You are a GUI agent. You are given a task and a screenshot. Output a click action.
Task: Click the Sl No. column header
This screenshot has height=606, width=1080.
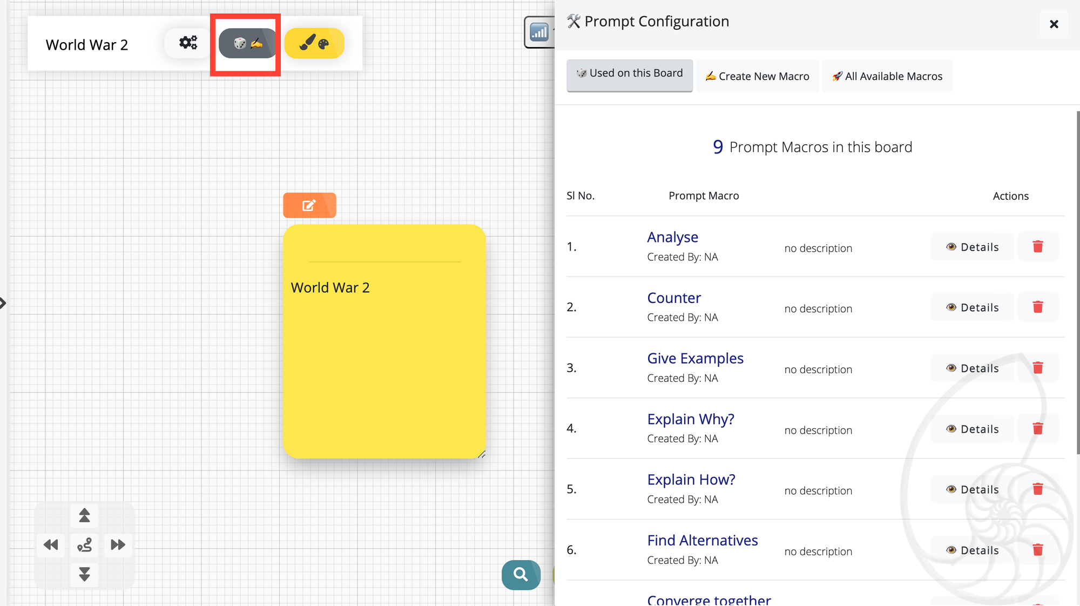(580, 196)
